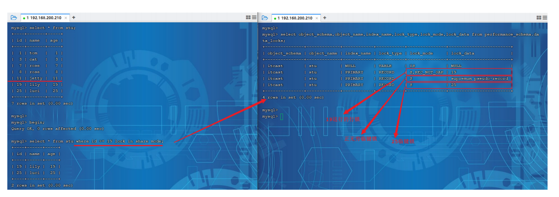Image resolution: width=559 pixels, height=197 pixels.
Task: Click the 'index_name' column header
Action: pos(357,53)
